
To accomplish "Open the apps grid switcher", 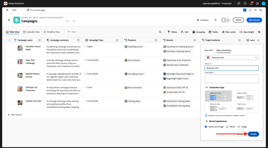I will 257,4.
